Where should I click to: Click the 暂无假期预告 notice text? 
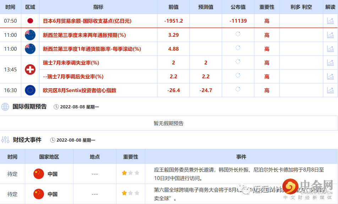click(x=169, y=123)
